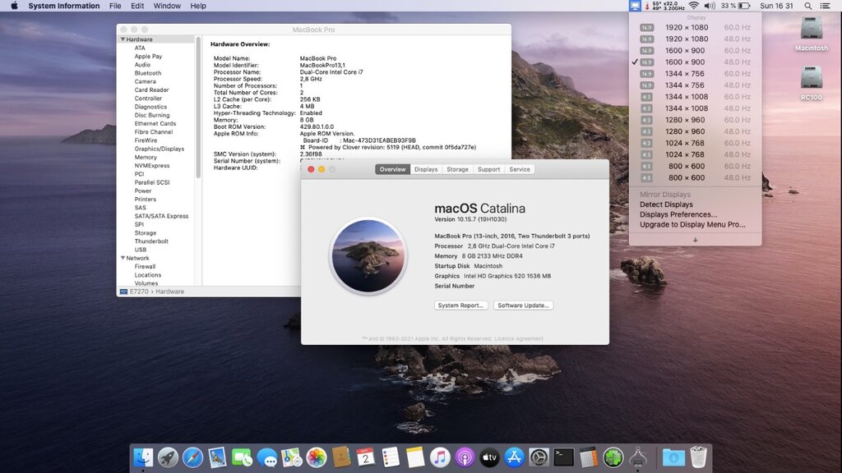Select Graphics/Displays in the sidebar
Screen dimensions: 842x473
160,149
